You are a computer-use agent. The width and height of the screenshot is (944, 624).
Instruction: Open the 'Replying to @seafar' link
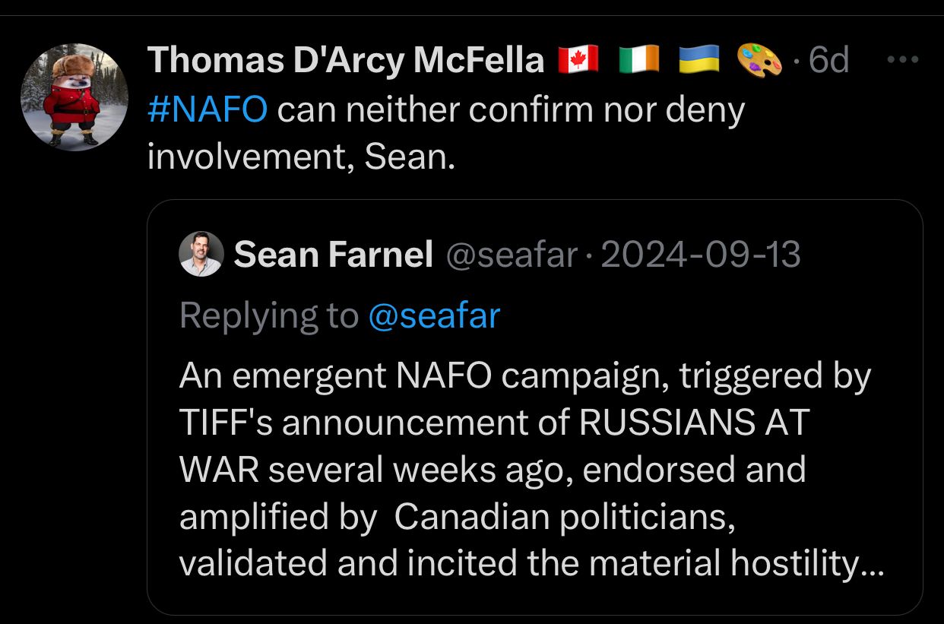coord(433,315)
